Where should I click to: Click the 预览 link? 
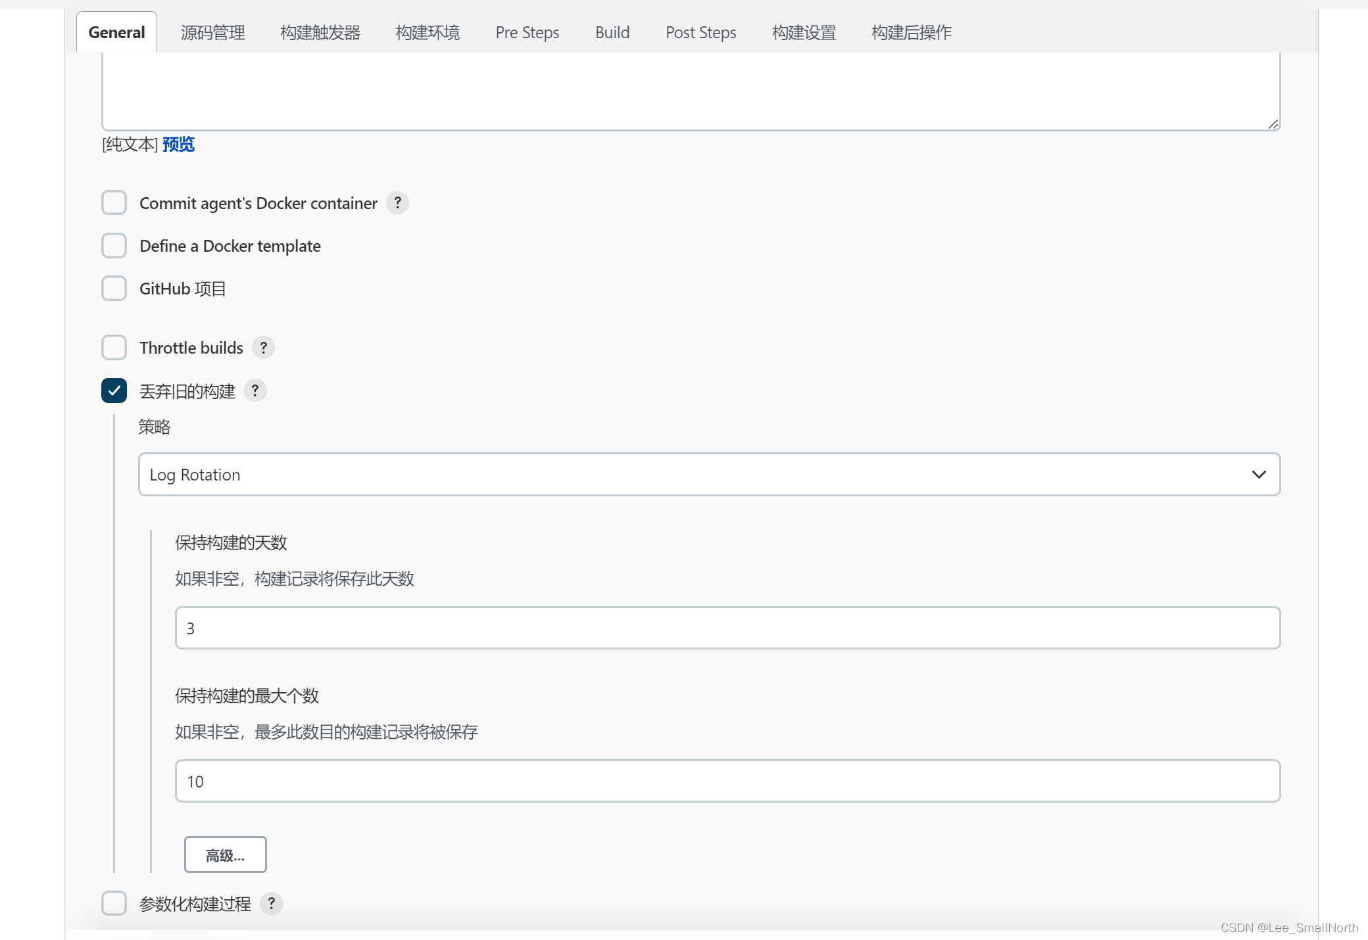[178, 144]
